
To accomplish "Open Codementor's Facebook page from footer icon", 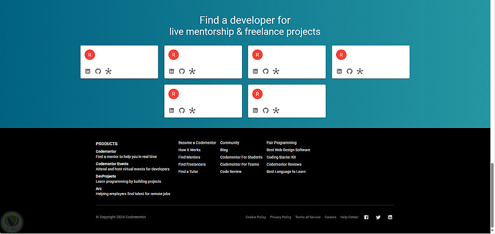I will (366, 217).
